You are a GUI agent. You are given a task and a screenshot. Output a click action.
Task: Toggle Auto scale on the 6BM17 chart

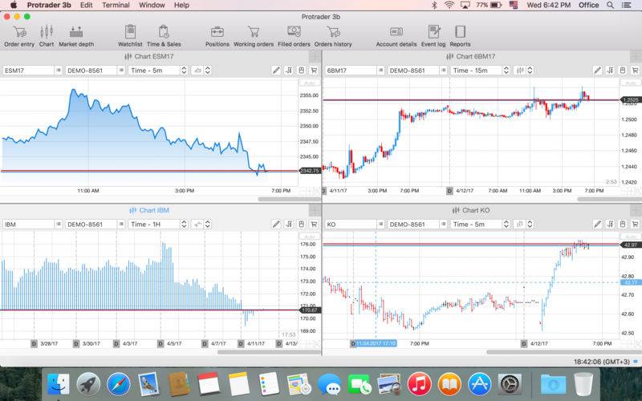click(x=631, y=83)
